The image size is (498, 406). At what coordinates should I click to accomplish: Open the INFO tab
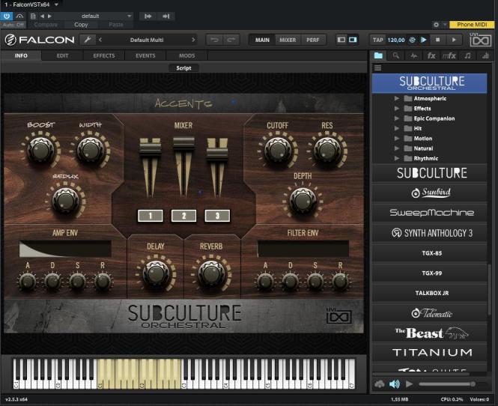(21, 55)
